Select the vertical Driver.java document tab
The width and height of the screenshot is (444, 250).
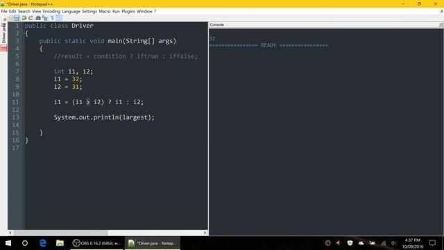pyautogui.click(x=3, y=33)
